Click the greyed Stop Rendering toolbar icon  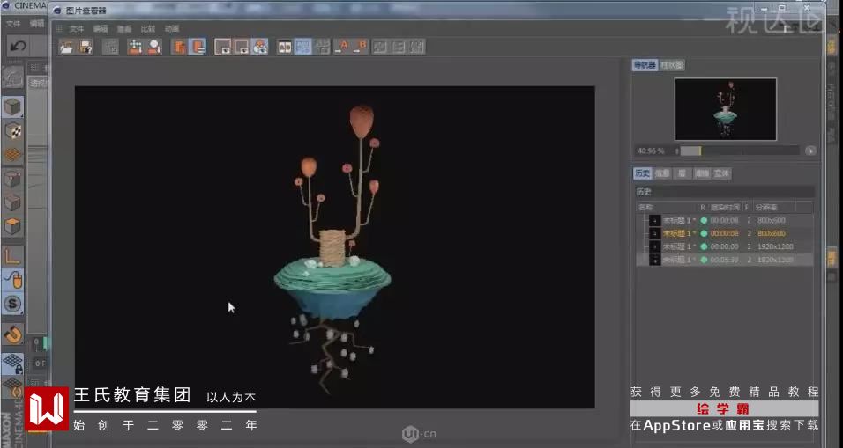pyautogui.click(x=110, y=48)
